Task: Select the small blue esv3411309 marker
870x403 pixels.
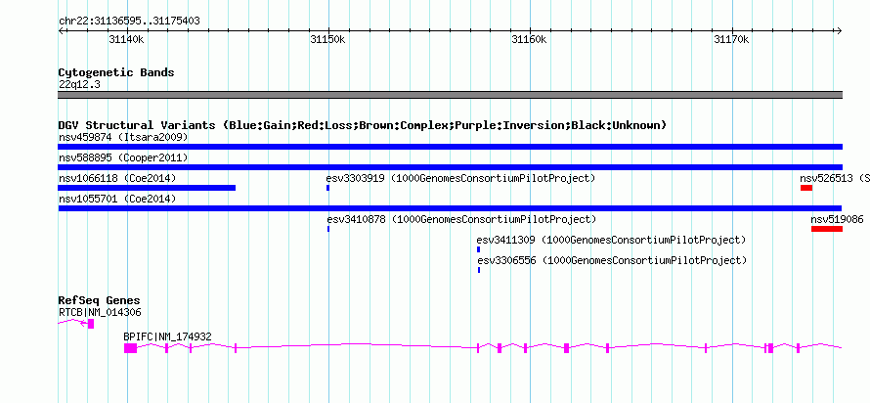Action: [x=478, y=249]
